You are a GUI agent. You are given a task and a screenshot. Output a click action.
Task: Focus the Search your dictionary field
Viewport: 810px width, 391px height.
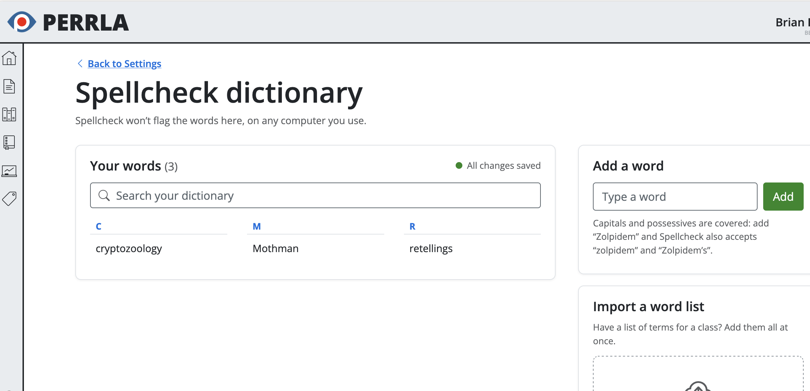(315, 195)
